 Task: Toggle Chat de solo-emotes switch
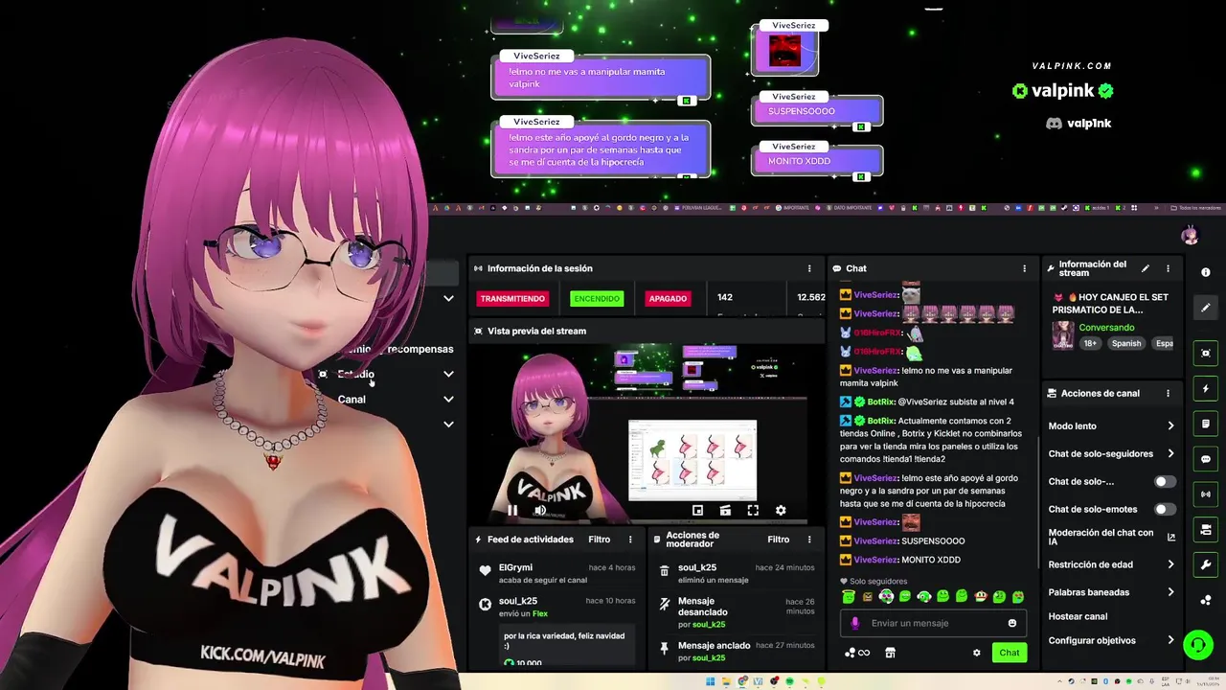point(1165,509)
